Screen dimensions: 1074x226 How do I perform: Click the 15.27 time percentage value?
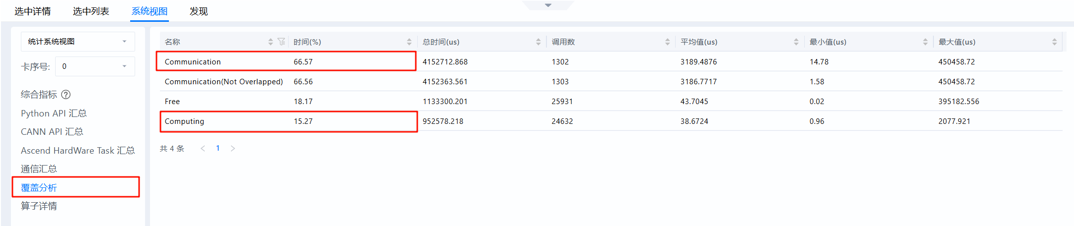pos(303,121)
